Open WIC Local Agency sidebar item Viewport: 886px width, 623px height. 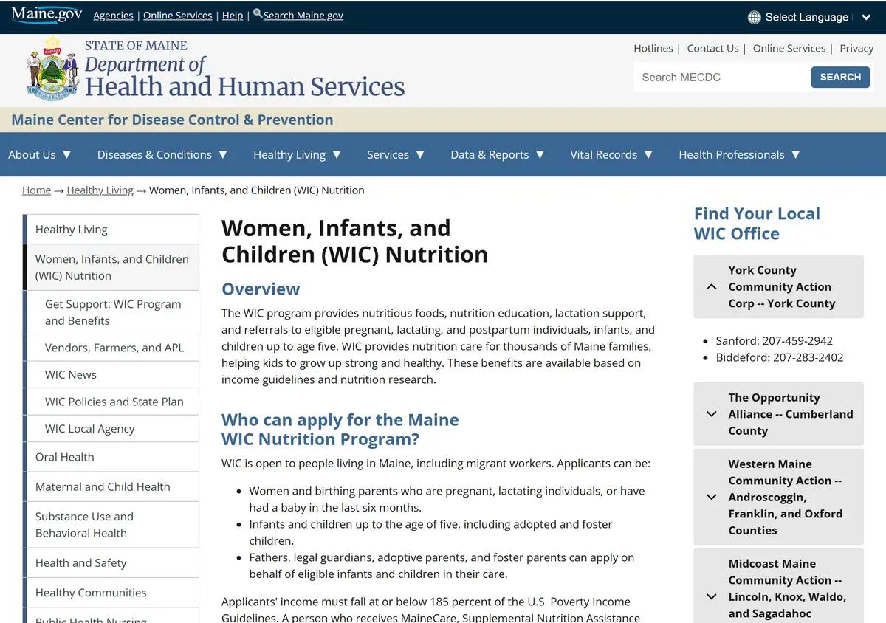111,429
